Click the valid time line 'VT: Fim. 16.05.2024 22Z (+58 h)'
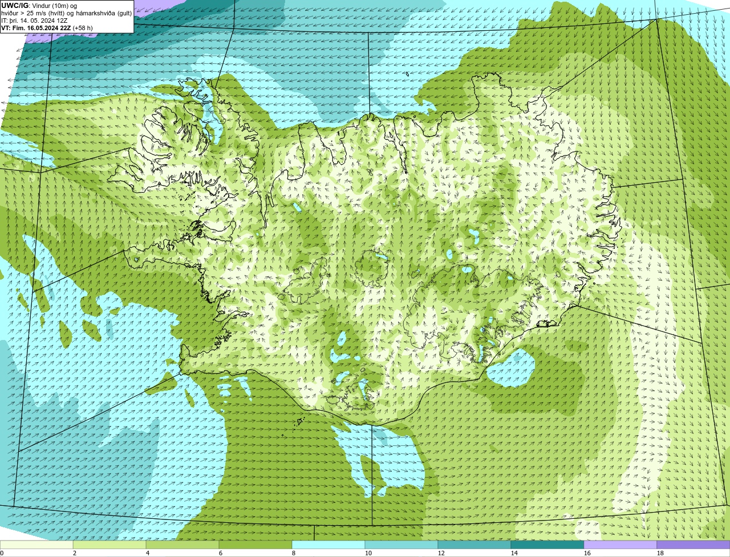The image size is (730, 557). click(47, 28)
